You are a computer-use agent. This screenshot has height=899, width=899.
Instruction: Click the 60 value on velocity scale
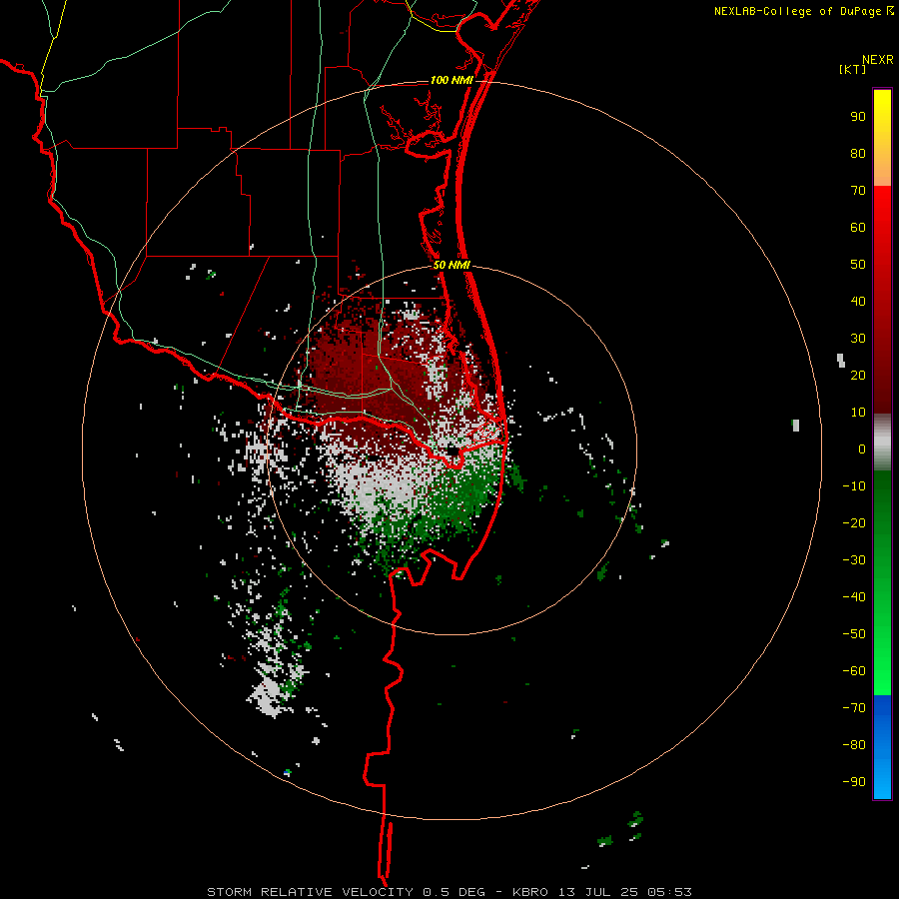(x=858, y=228)
